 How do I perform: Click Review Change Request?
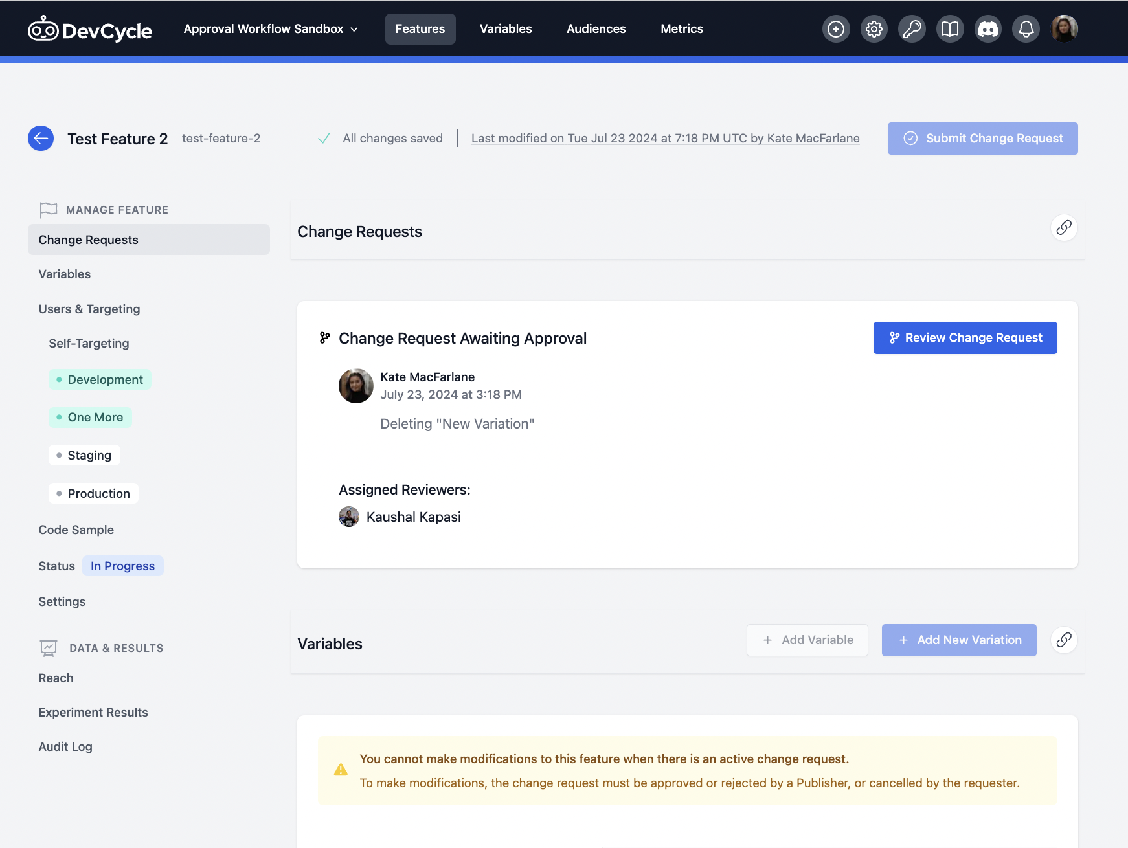965,337
